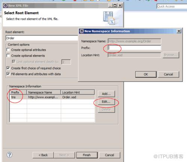The image size is (187, 162).
Task: Click the New Namespace Information title icon
Action: tap(82, 31)
